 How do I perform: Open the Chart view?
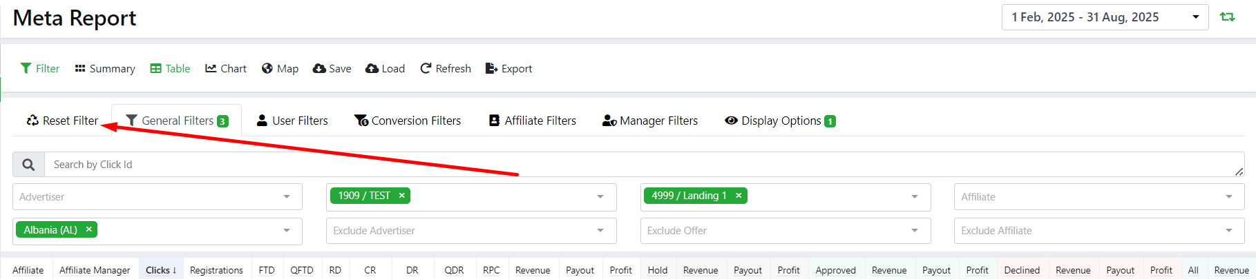pos(226,69)
